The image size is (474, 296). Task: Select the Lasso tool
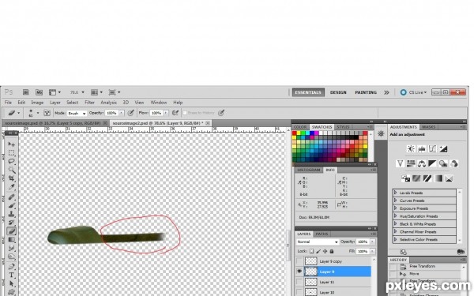[12, 161]
